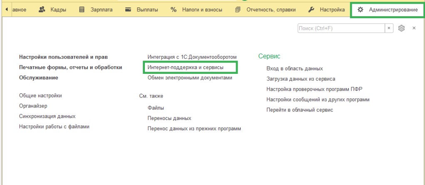Viewport: 425px width, 185px height.
Task: Open Настройка проверочных программ ПФР
Action: tap(311, 89)
